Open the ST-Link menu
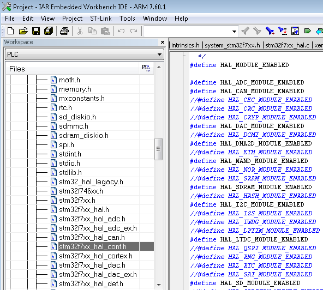This screenshot has height=290, width=323. pos(101,19)
